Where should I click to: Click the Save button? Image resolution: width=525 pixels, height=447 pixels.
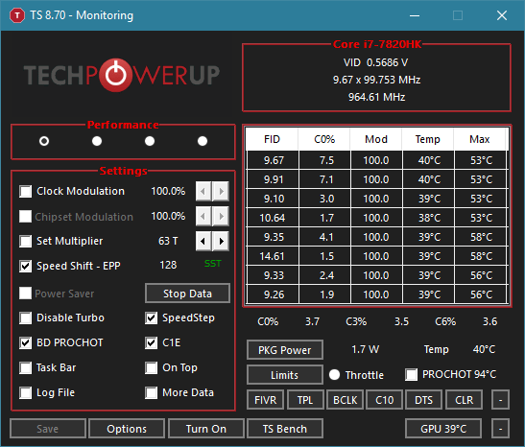(x=48, y=429)
